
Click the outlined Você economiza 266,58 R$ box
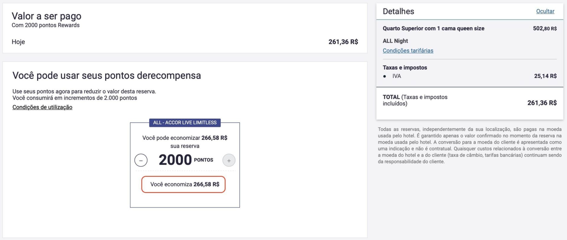point(183,184)
